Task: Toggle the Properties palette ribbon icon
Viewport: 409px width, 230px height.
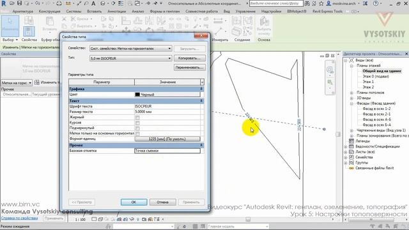Action: pyautogui.click(x=29, y=31)
